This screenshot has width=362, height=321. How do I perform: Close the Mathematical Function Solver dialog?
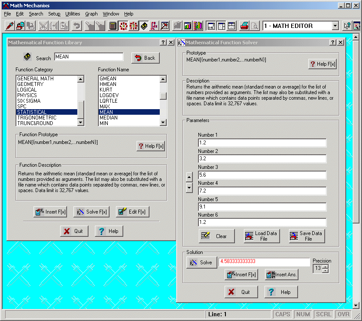pos(340,42)
